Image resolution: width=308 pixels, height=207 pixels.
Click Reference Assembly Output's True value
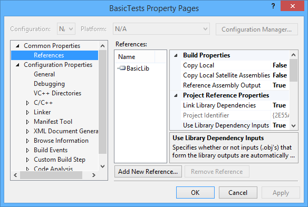[280, 85]
